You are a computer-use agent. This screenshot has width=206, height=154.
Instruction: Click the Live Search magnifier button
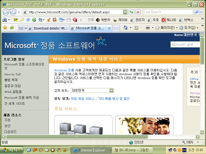click(197, 12)
